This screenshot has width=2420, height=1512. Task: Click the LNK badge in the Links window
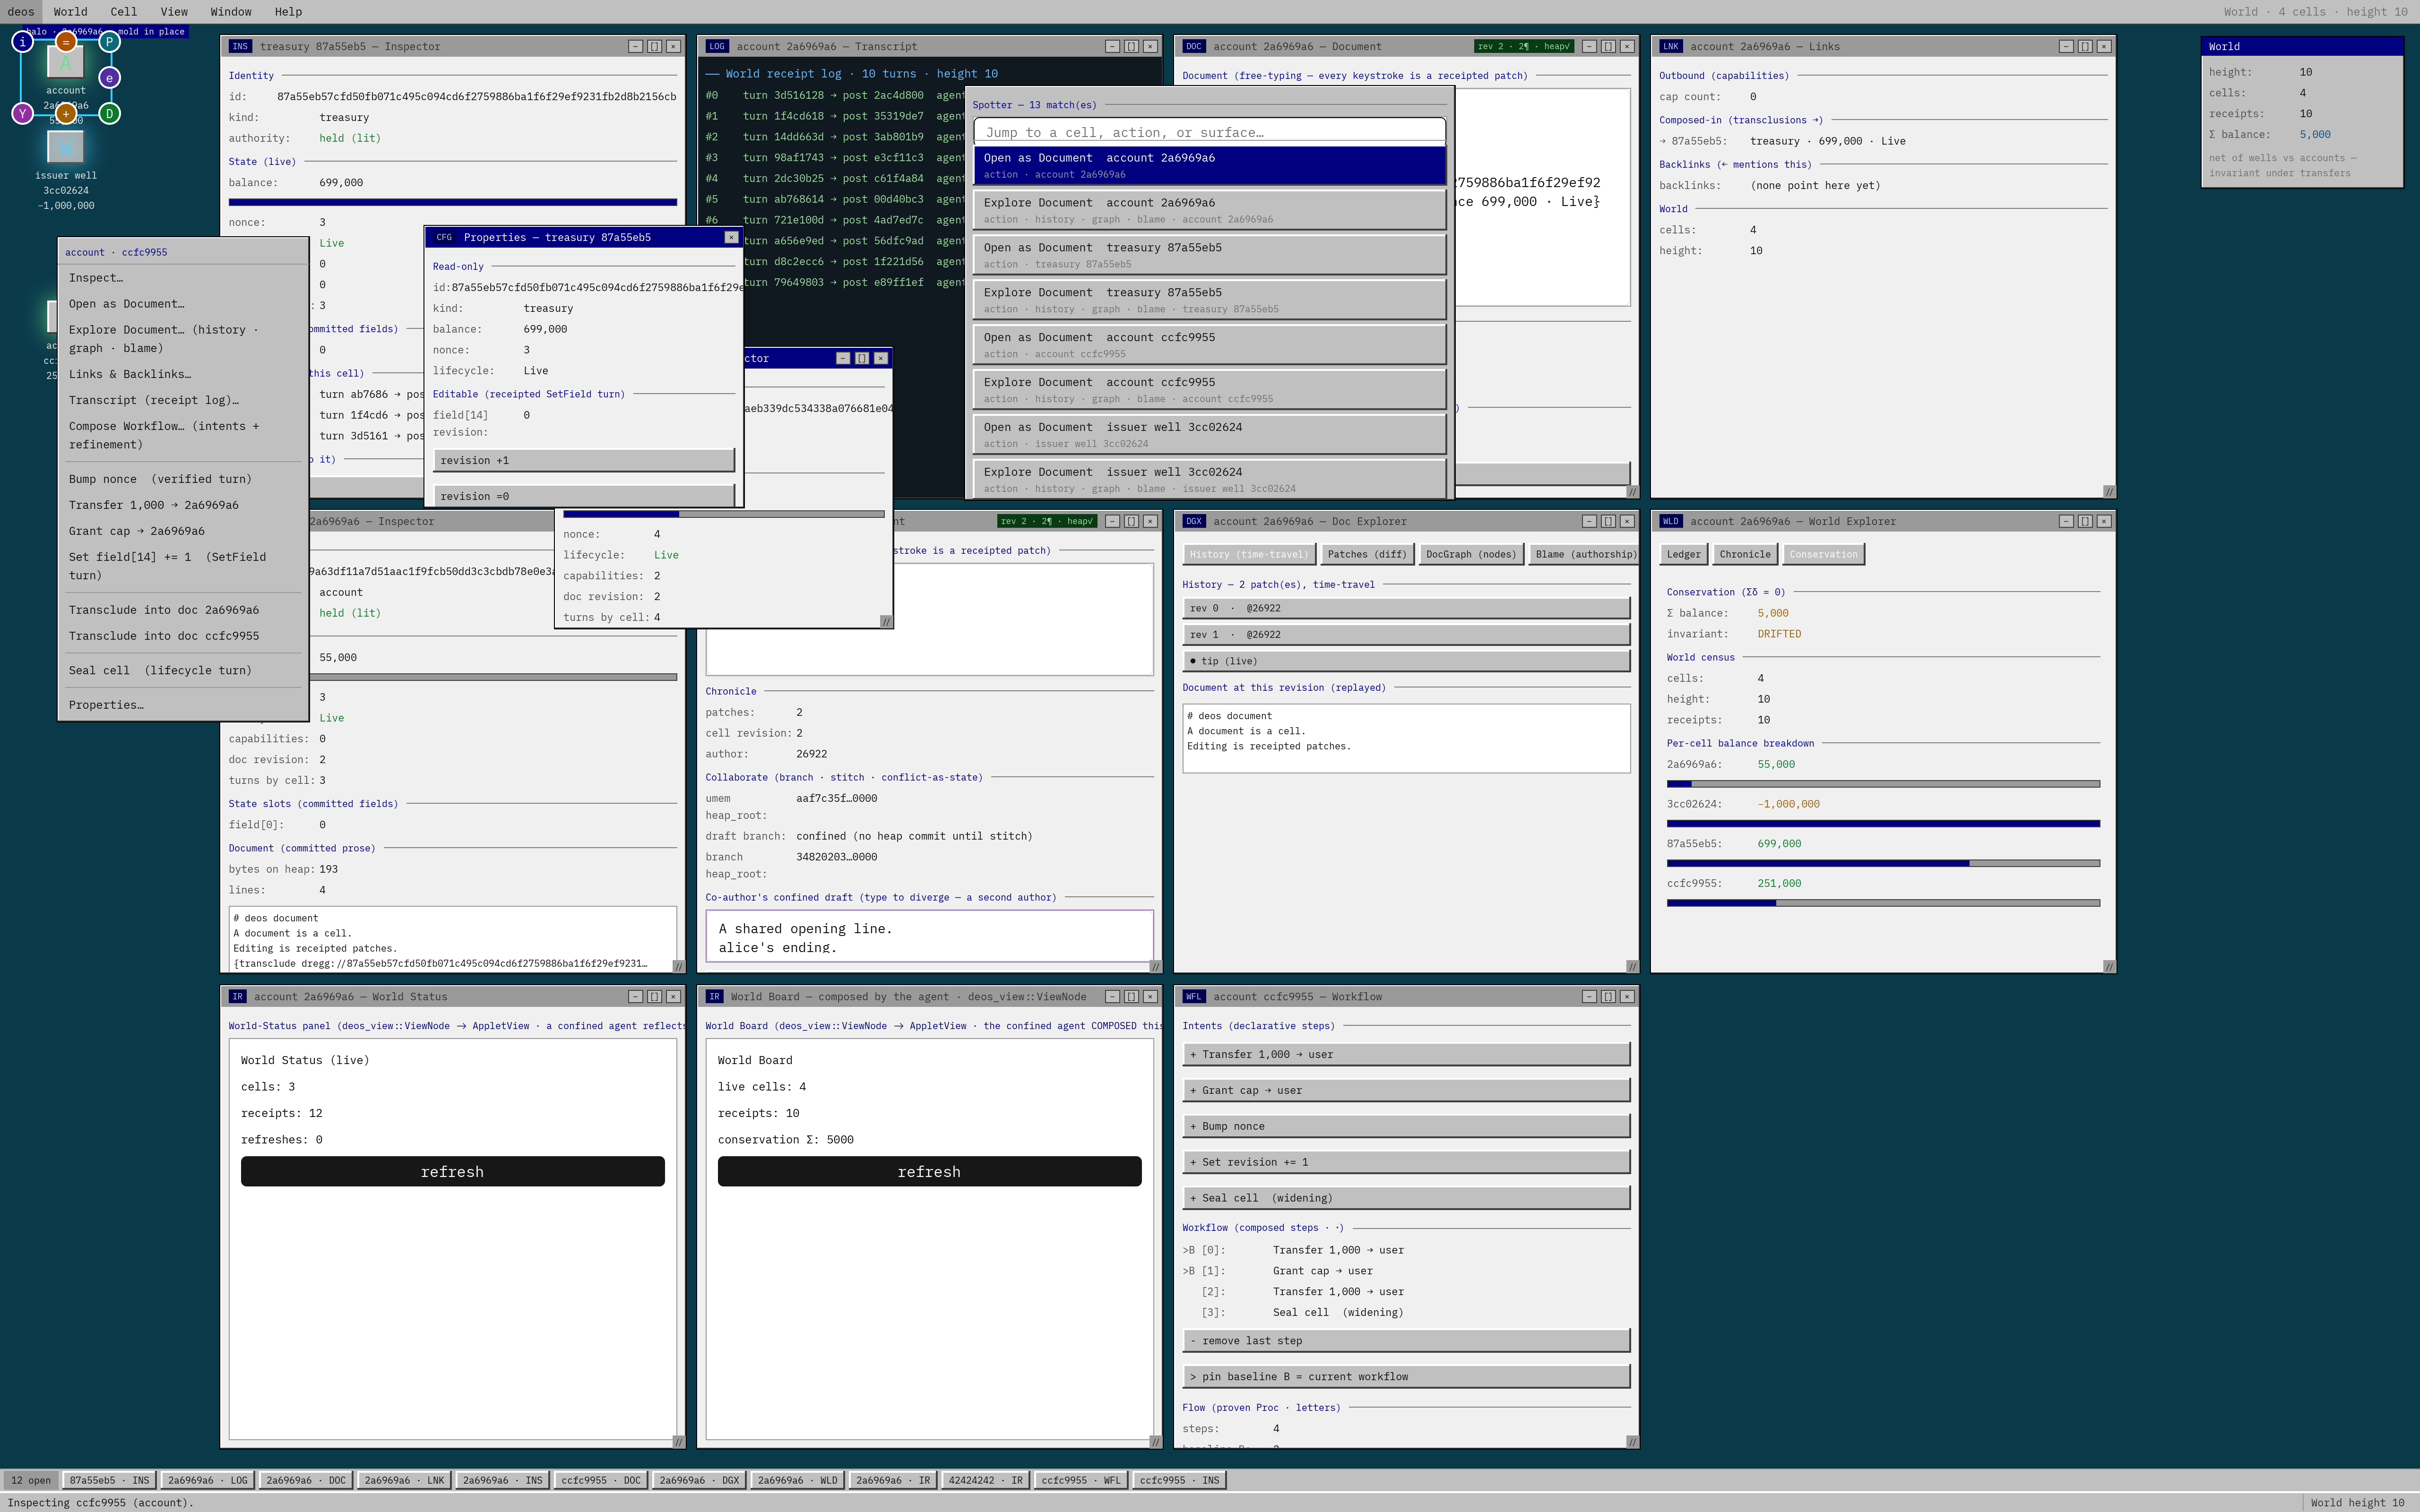click(1671, 46)
